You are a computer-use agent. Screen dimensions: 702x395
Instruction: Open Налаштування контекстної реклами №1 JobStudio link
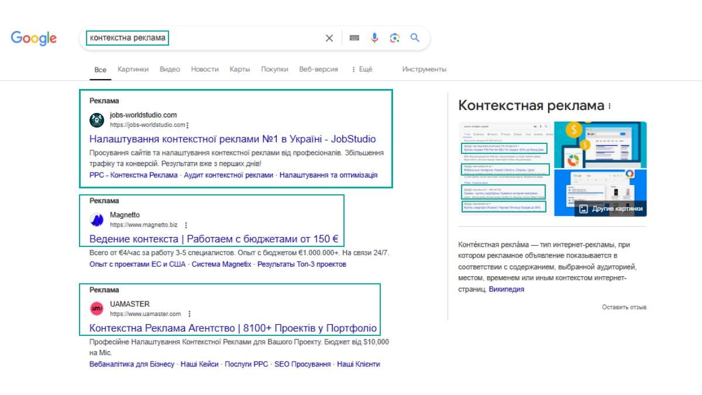(233, 139)
